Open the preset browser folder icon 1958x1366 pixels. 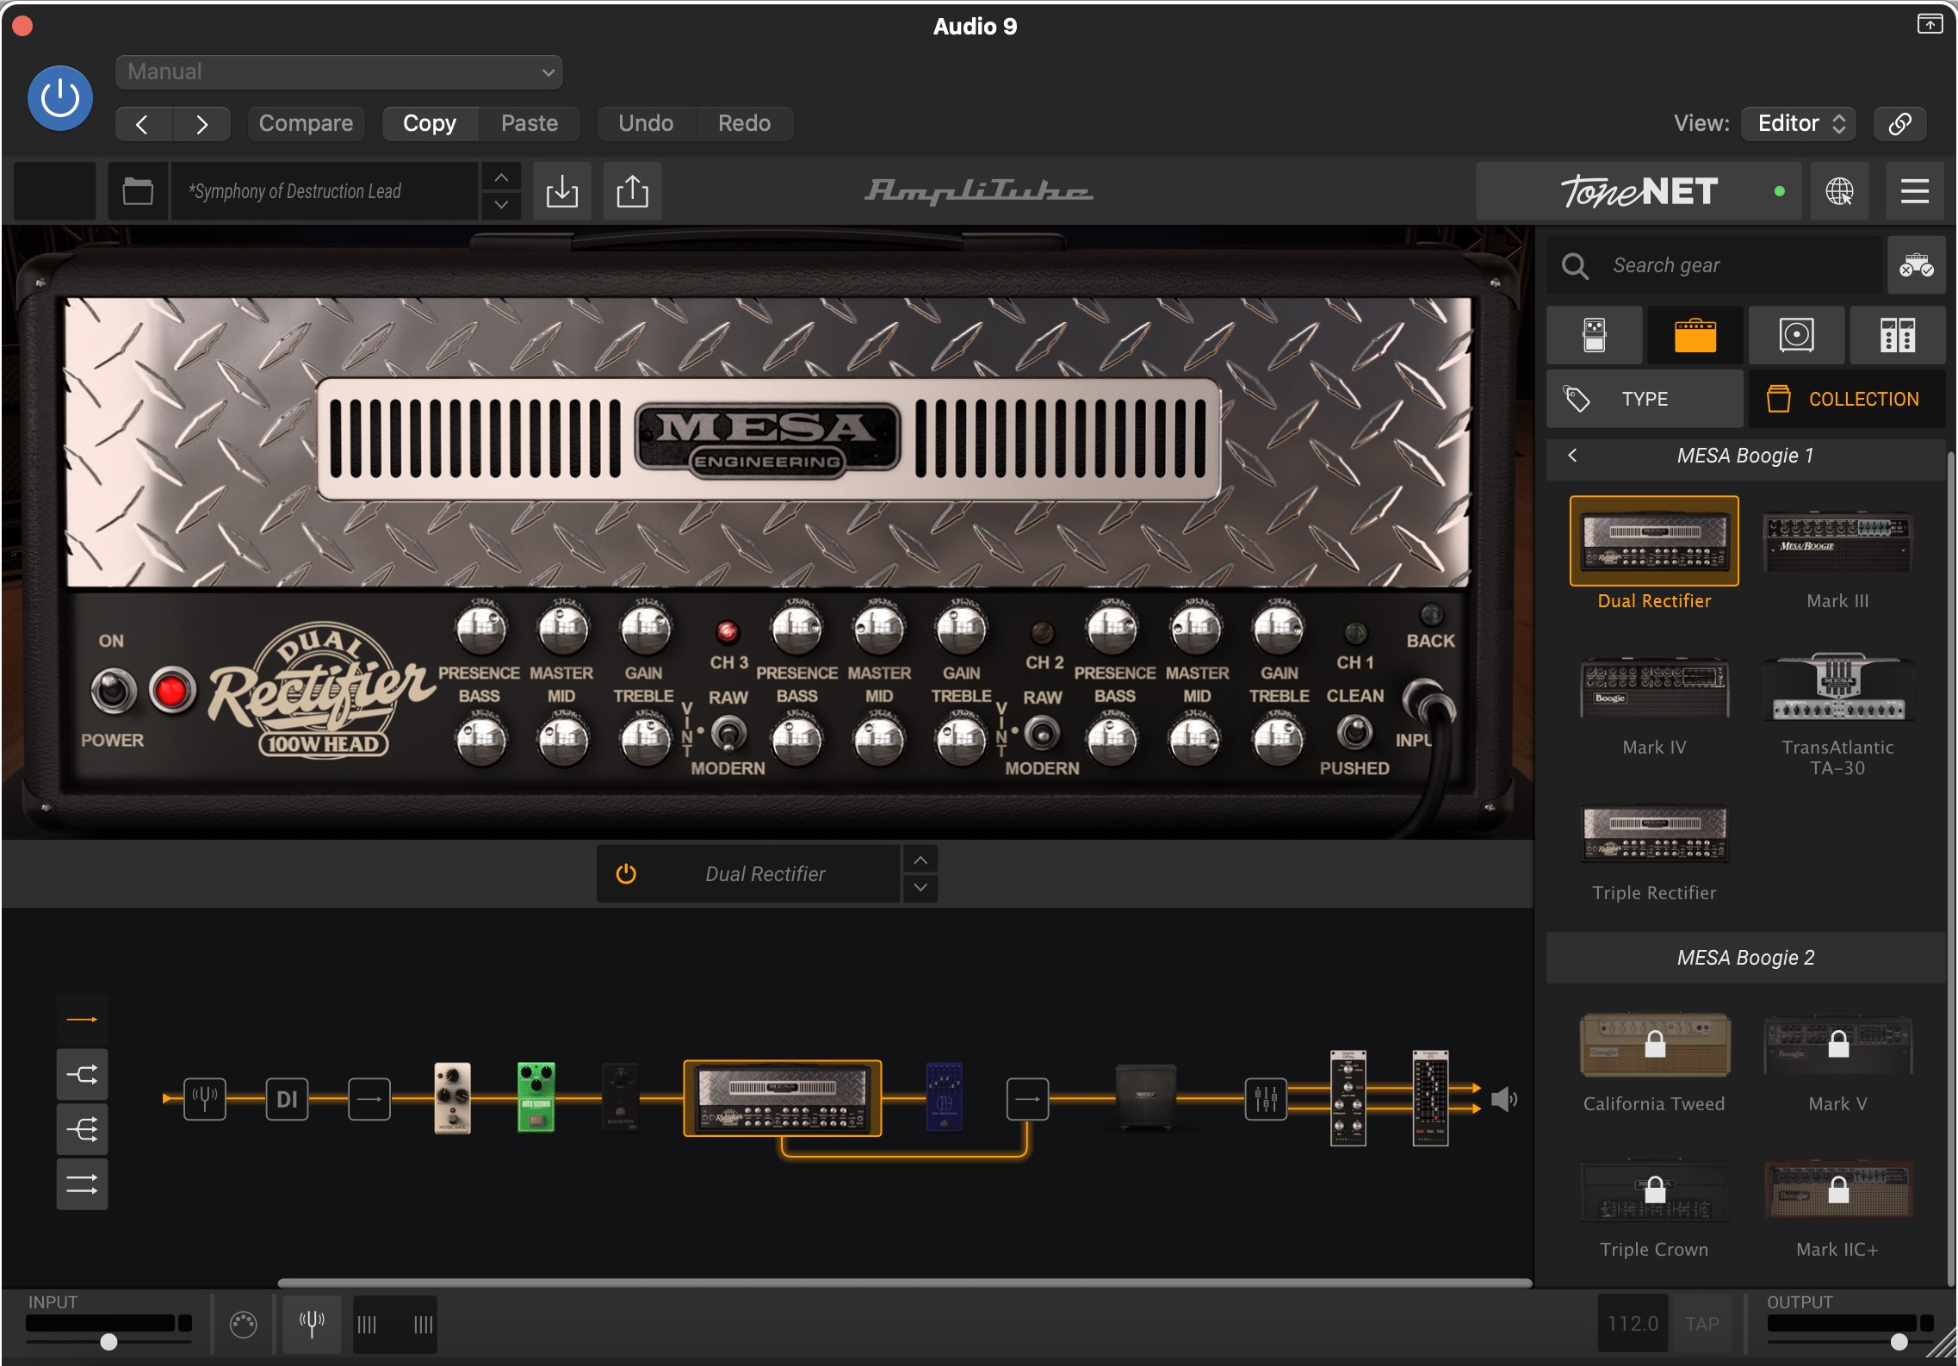(138, 191)
